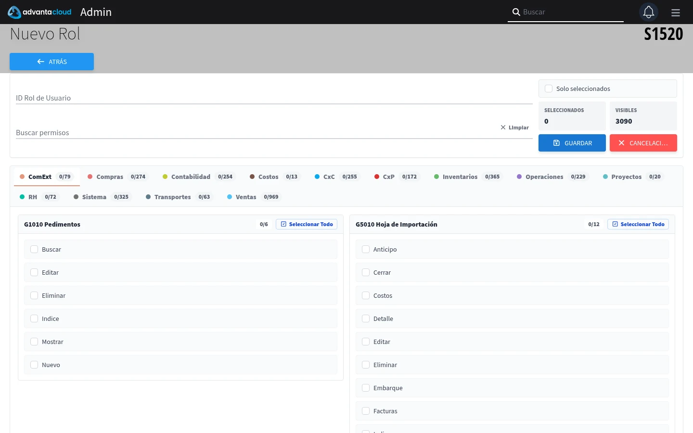693x433 pixels.
Task: Click the top Buscar search box
Action: [565, 12]
